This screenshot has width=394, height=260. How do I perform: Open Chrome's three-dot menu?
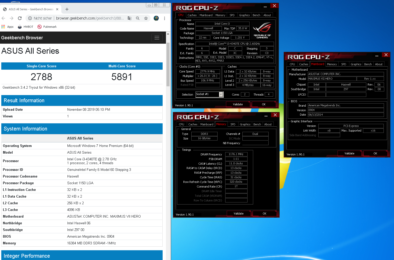[164, 18]
